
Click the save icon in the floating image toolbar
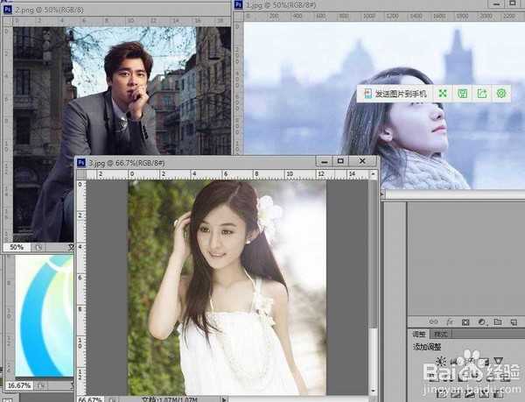click(462, 93)
